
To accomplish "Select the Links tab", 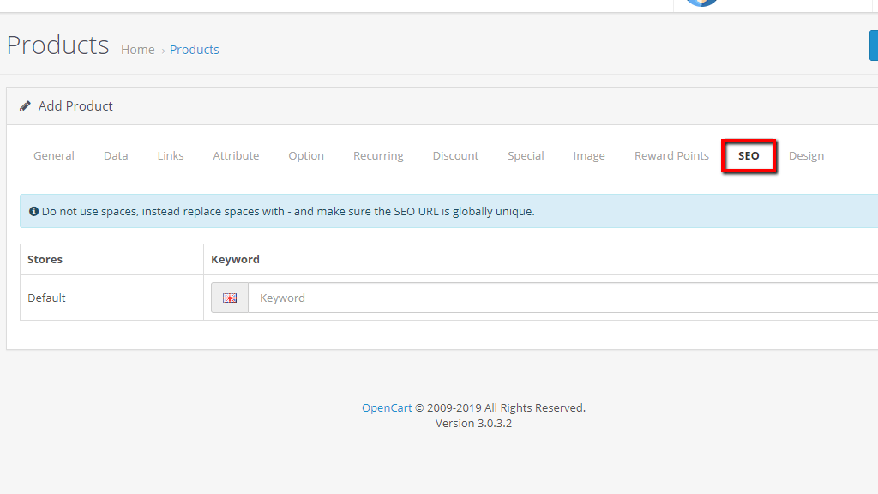I will coord(170,155).
